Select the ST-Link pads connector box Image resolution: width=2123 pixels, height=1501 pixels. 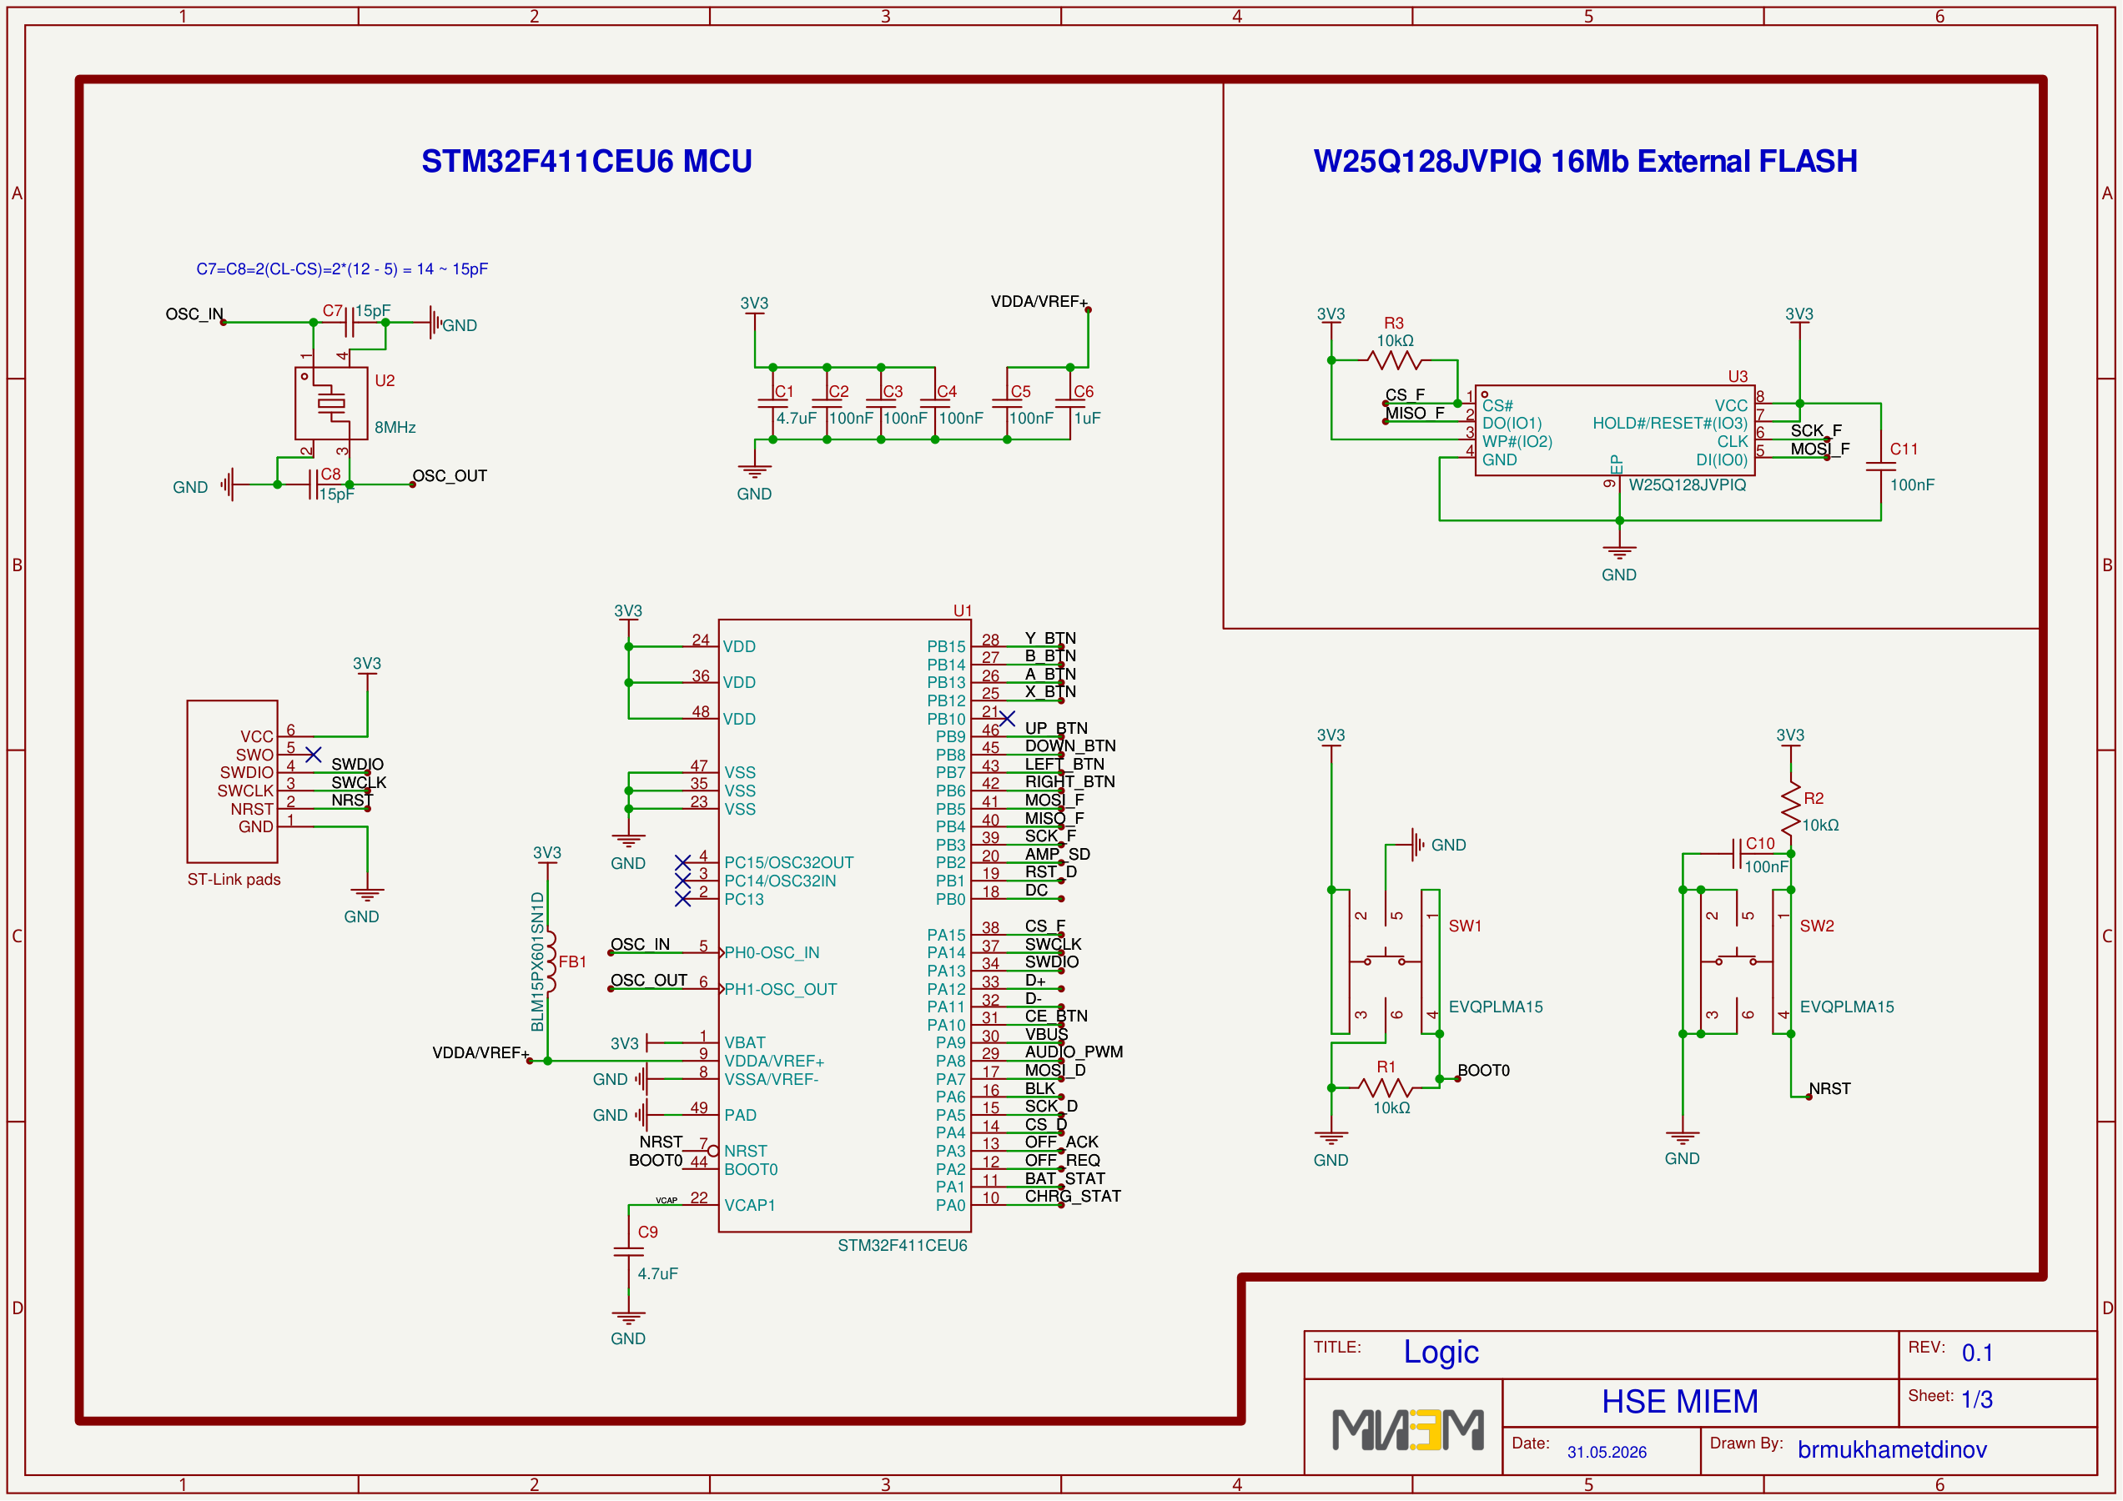pos(232,781)
